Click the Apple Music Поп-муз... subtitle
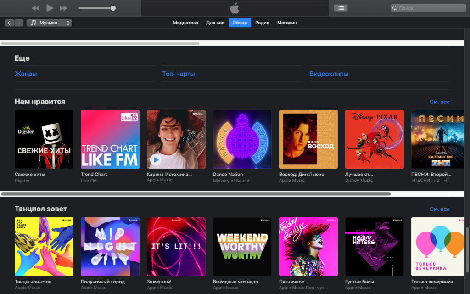Screen dimensions: 470x294 pos(303,288)
